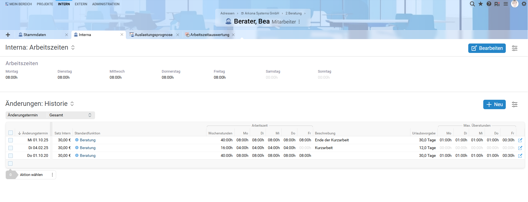The image size is (528, 202).
Task: Open the AI assistant icon
Action: click(497, 4)
